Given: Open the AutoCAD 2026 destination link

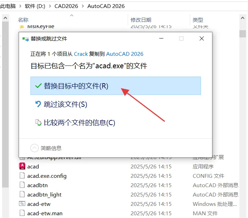Looking at the screenshot, I should pyautogui.click(x=125, y=54).
